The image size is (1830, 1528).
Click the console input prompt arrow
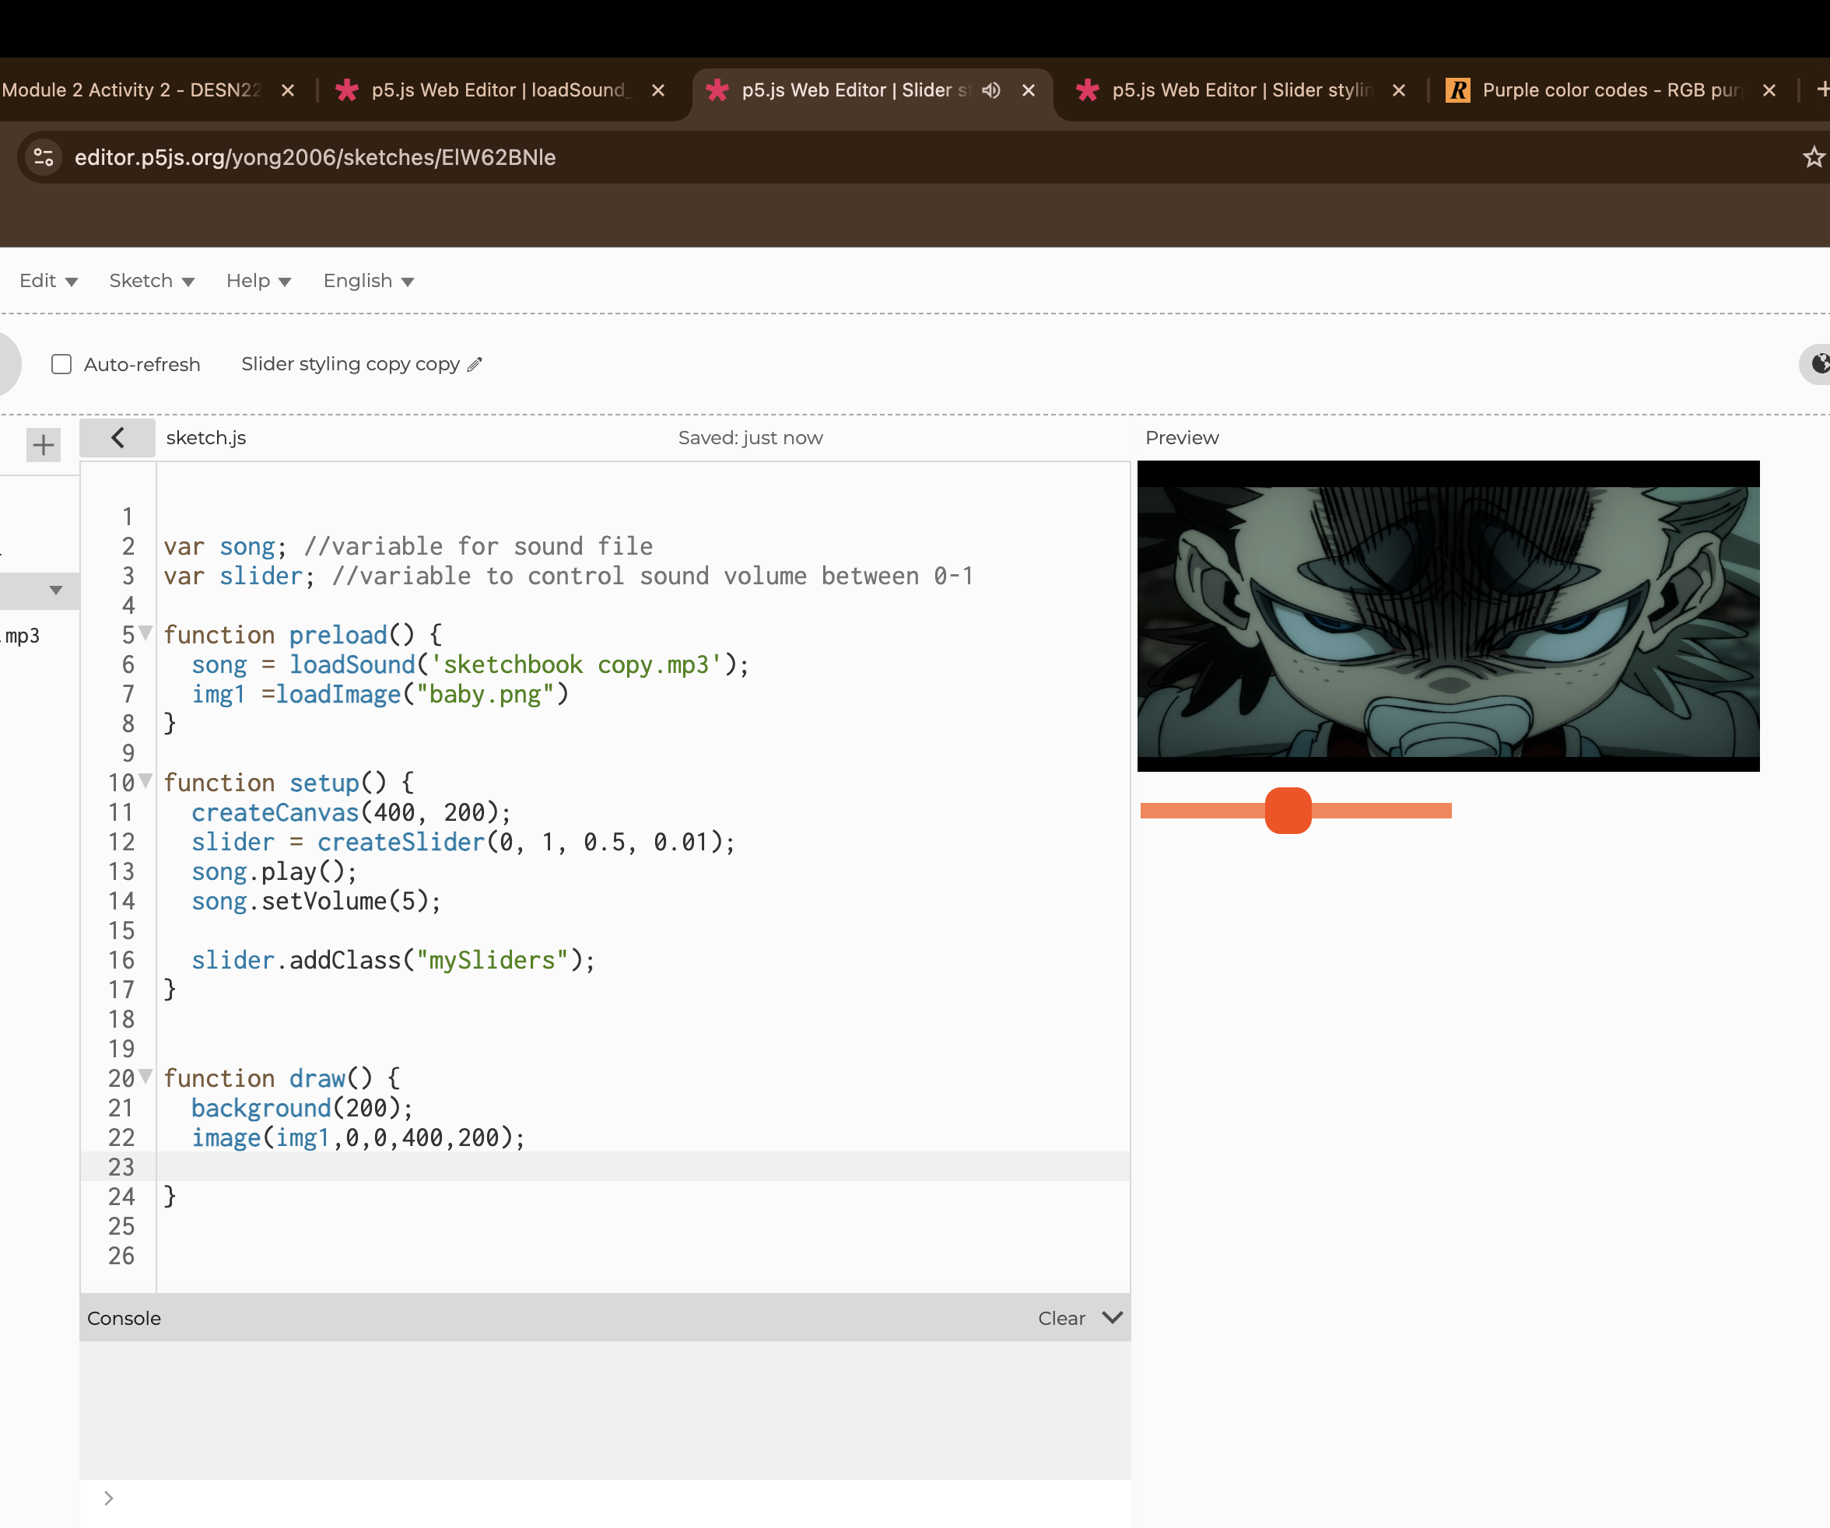pos(109,1498)
